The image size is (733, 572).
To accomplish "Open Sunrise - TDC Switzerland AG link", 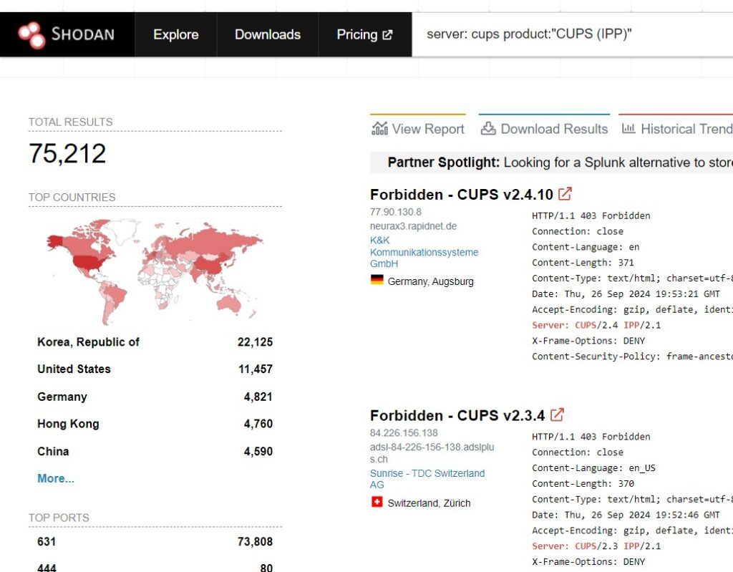I will (x=427, y=479).
